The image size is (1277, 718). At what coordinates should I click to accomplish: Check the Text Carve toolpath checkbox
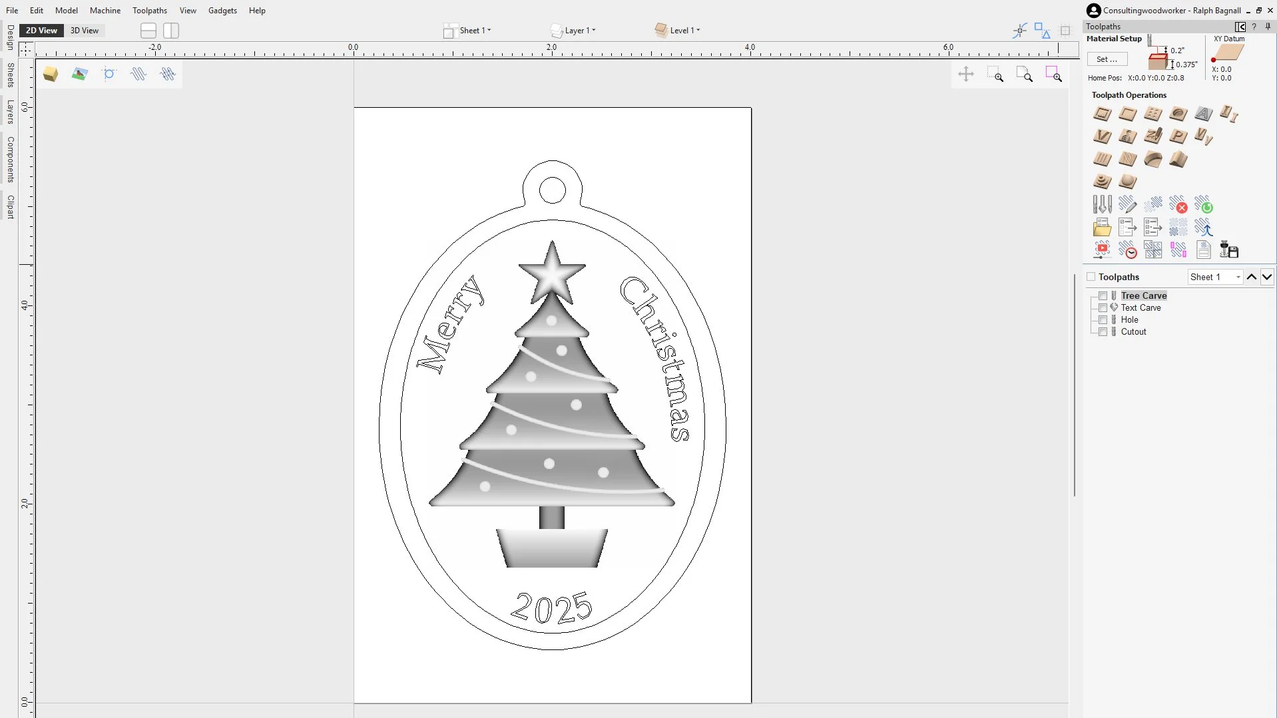coord(1103,308)
